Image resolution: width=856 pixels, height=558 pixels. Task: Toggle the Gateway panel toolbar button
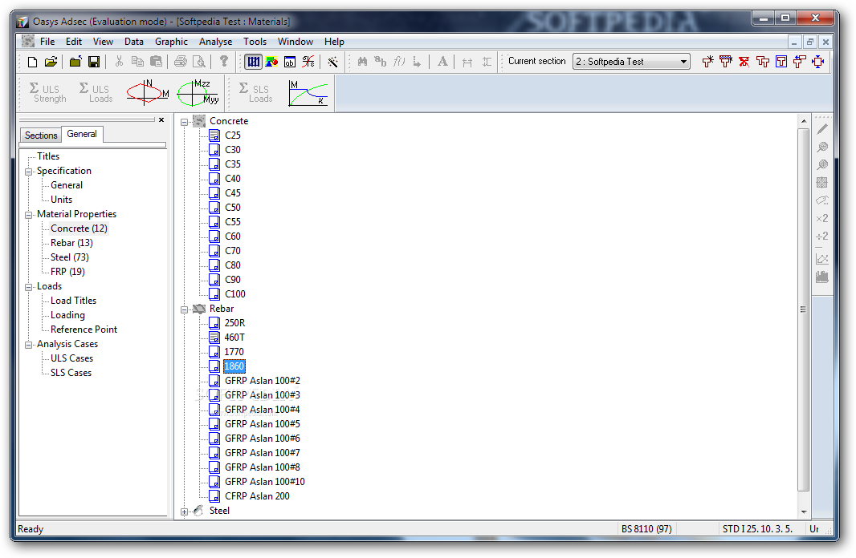pos(253,62)
